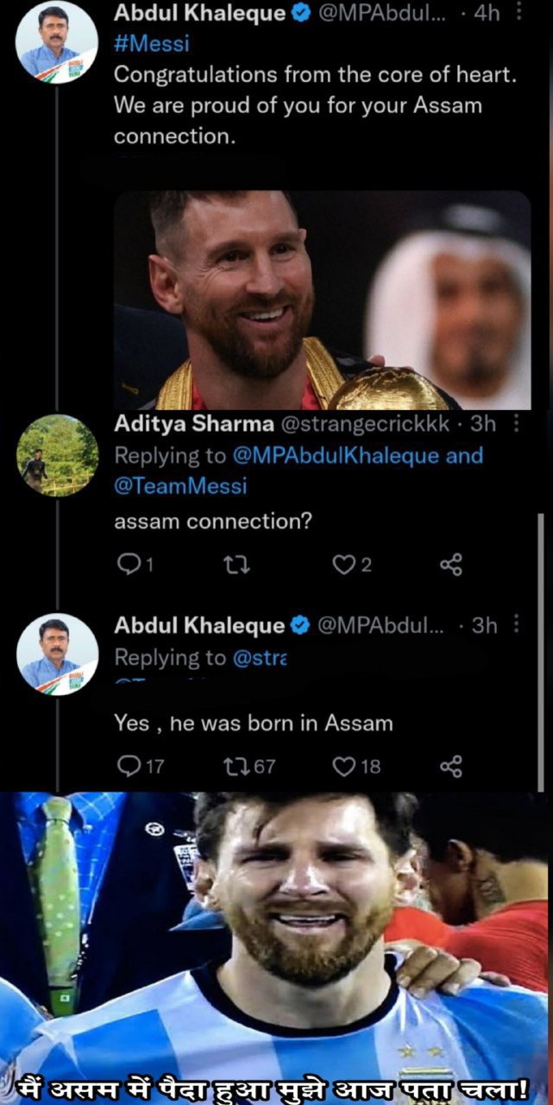The height and width of the screenshot is (1105, 553).
Task: Share Aditya Sharma's 'assam connection?' tweet
Action: tap(451, 565)
